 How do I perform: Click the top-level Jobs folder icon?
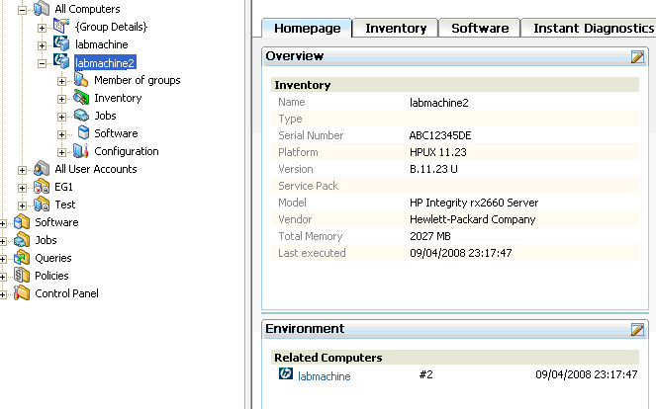coord(22,240)
